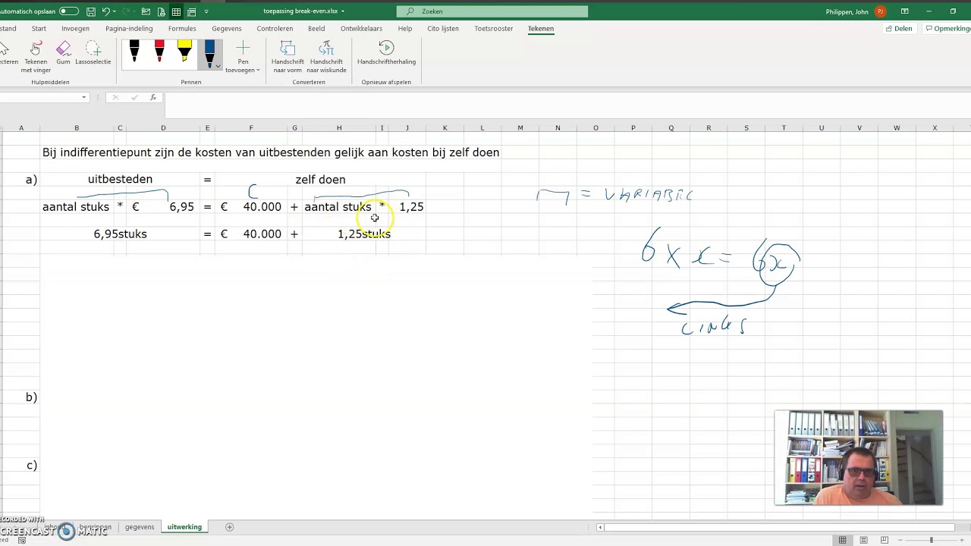Click Handschrift naar vorm
This screenshot has width=971, height=546.
pos(288,57)
